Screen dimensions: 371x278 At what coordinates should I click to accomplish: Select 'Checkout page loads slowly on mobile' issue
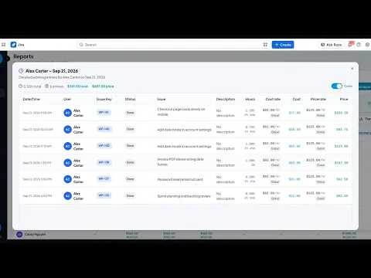point(181,112)
